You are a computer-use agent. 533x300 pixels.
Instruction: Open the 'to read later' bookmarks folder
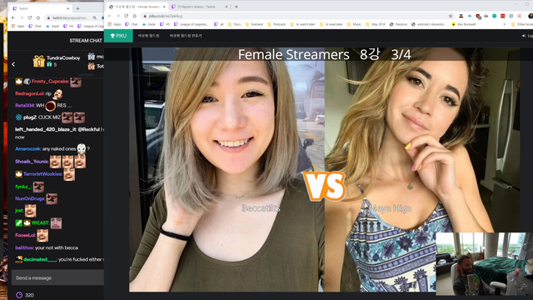[x=331, y=24]
